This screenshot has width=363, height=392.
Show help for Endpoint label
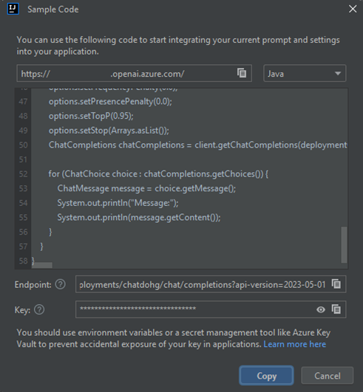[x=60, y=284]
